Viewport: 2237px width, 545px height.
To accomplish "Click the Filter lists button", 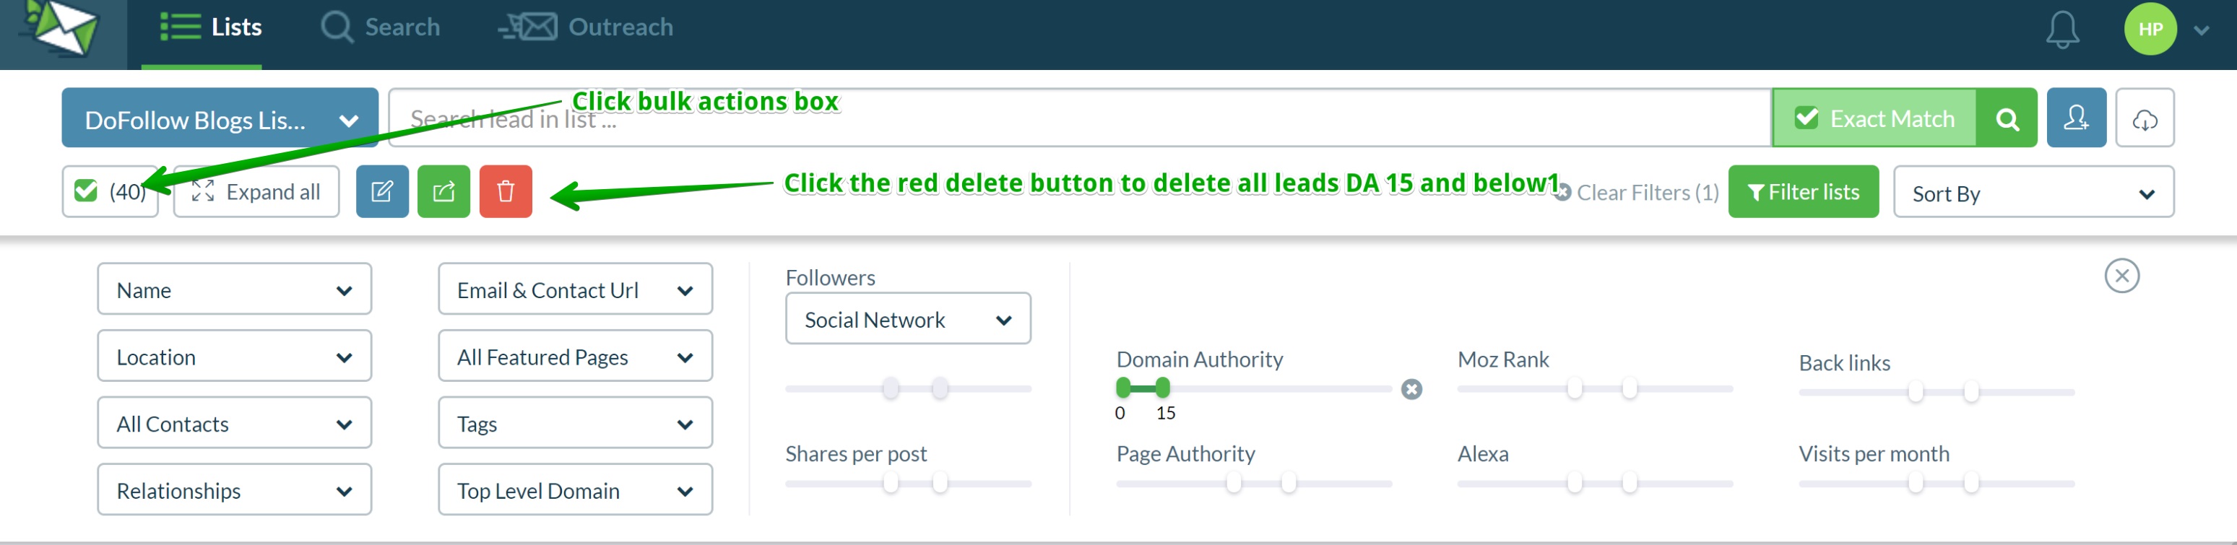I will pos(1803,192).
